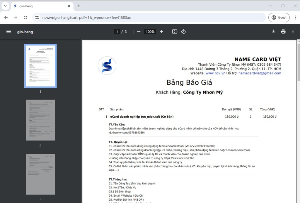Print the PDF document
The image size is (300, 203).
pyautogui.click(x=283, y=32)
